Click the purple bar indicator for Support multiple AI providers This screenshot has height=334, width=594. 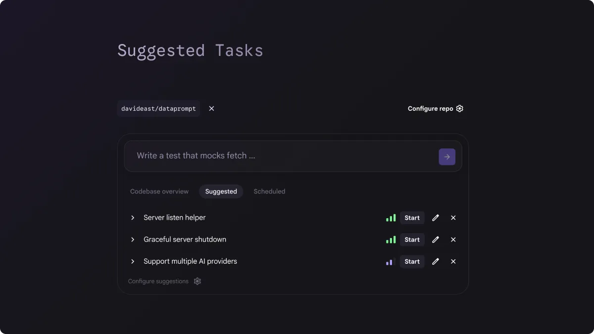[391, 261]
